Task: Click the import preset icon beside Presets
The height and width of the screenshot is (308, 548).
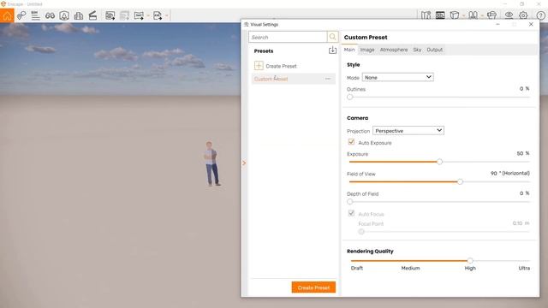Action: pos(332,50)
